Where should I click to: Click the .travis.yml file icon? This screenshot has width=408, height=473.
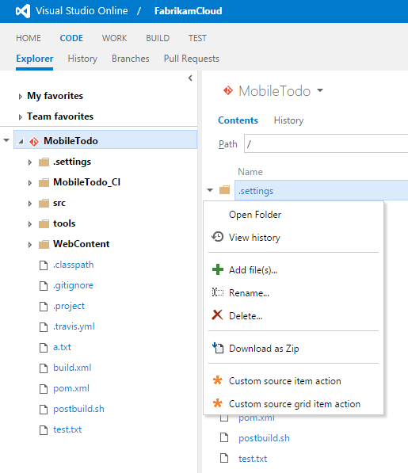[44, 327]
